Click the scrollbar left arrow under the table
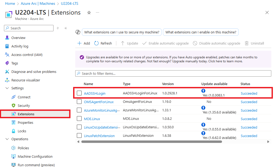Image resolution: width=275 pixels, height=167 pixels. point(78,142)
